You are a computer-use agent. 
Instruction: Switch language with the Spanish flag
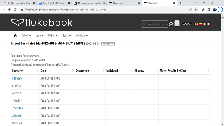pos(201,24)
